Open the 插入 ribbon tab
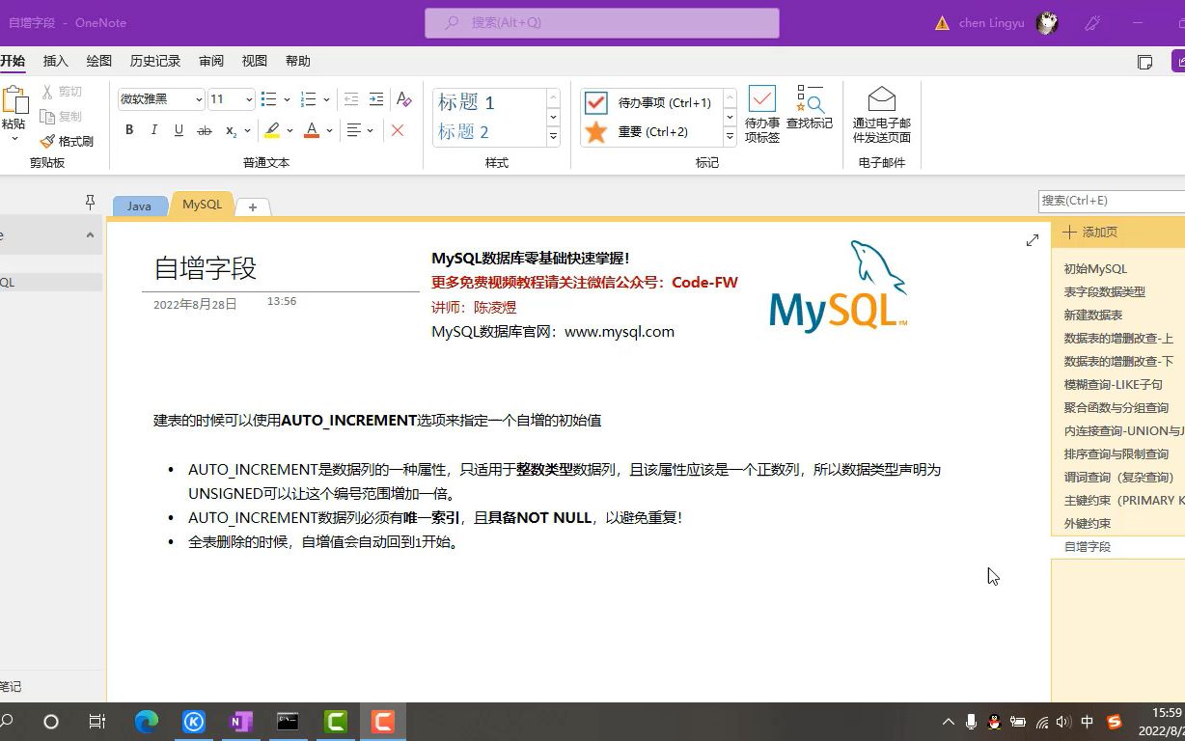The image size is (1185, 741). point(56,61)
